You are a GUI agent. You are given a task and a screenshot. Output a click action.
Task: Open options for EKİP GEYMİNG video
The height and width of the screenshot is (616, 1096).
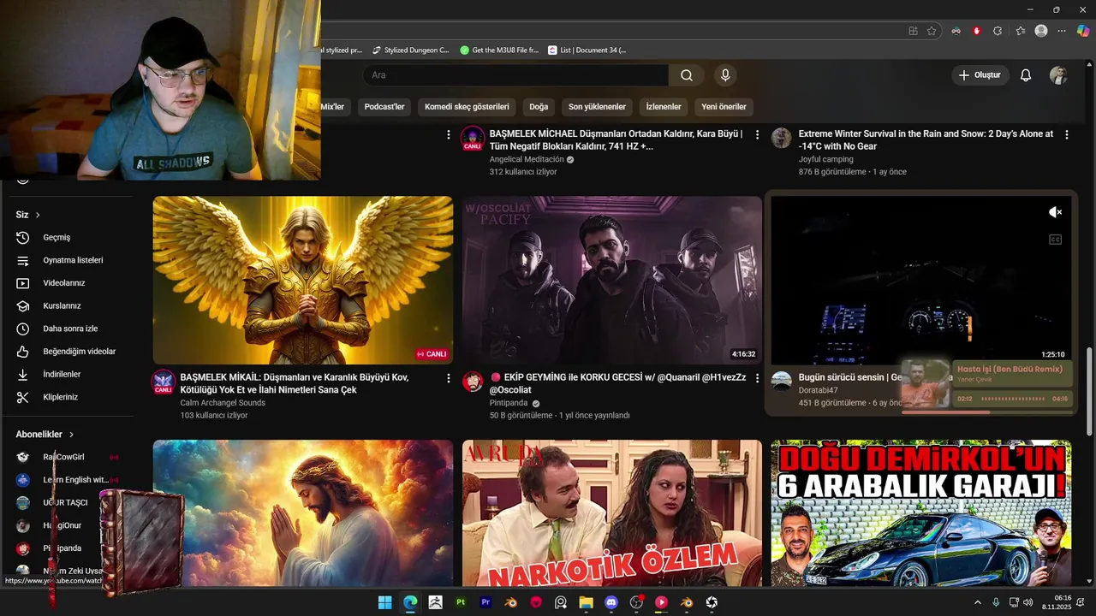click(x=757, y=377)
